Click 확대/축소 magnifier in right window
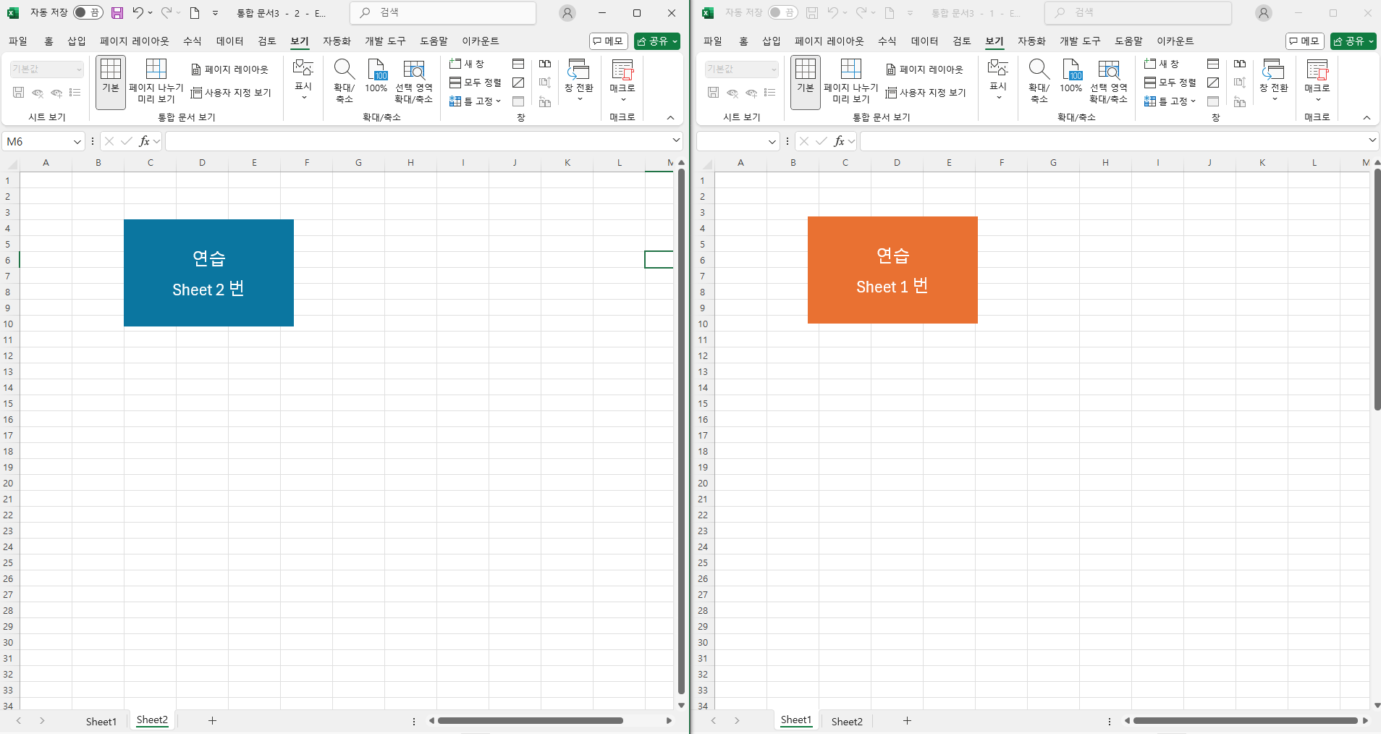This screenshot has height=734, width=1381. point(1039,82)
